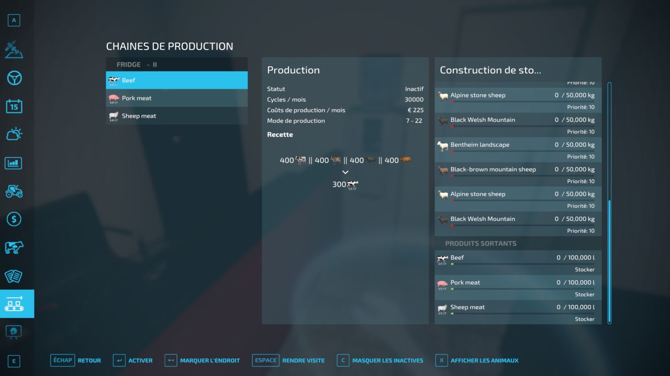Toggle the Stocker mode for outgoing Beef
This screenshot has height=376, width=670.
(x=585, y=269)
